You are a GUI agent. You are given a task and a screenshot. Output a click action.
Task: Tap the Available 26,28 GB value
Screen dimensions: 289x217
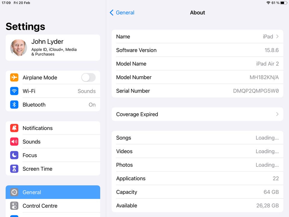click(267, 206)
